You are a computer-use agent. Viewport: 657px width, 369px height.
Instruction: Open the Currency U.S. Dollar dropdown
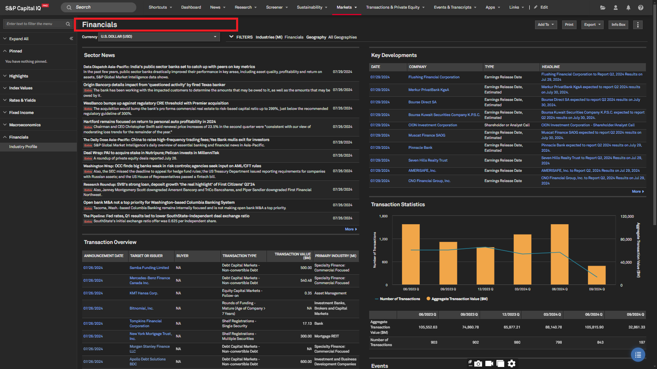158,37
